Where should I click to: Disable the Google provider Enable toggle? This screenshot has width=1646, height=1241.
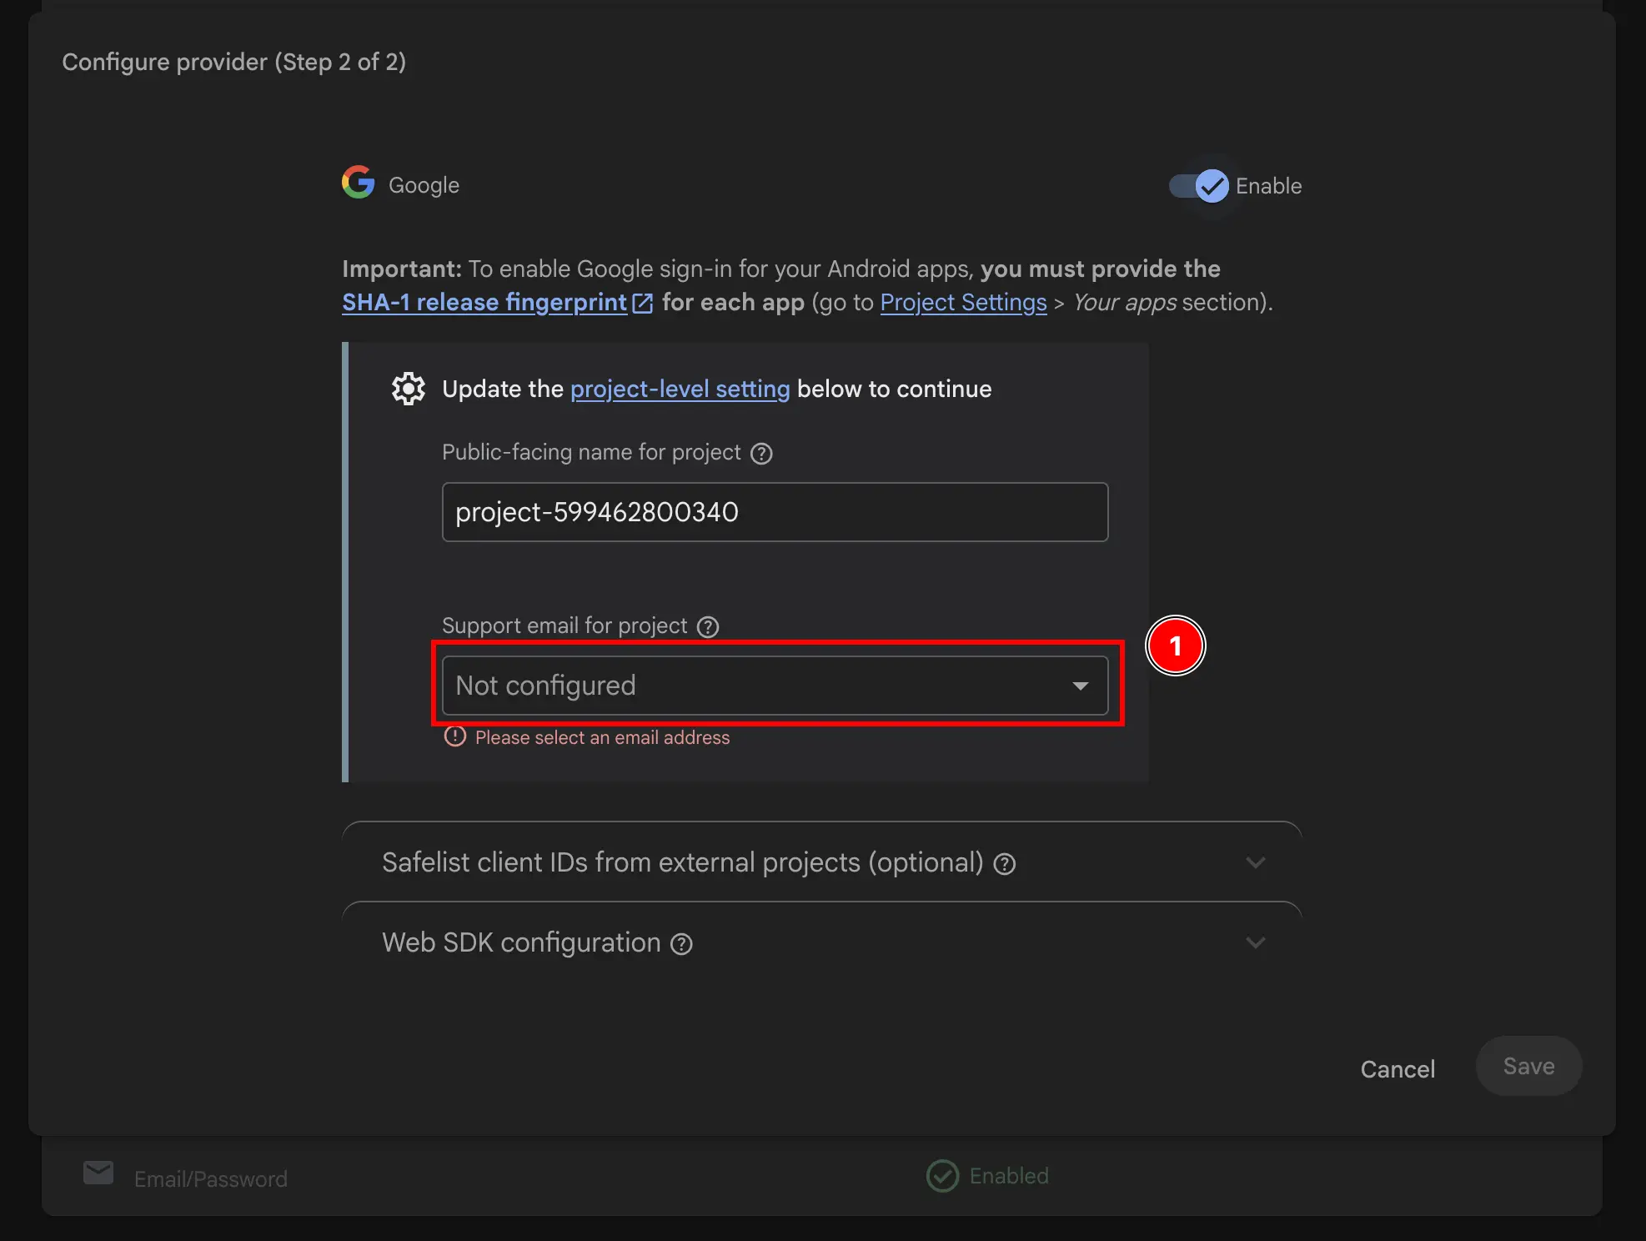tap(1198, 186)
